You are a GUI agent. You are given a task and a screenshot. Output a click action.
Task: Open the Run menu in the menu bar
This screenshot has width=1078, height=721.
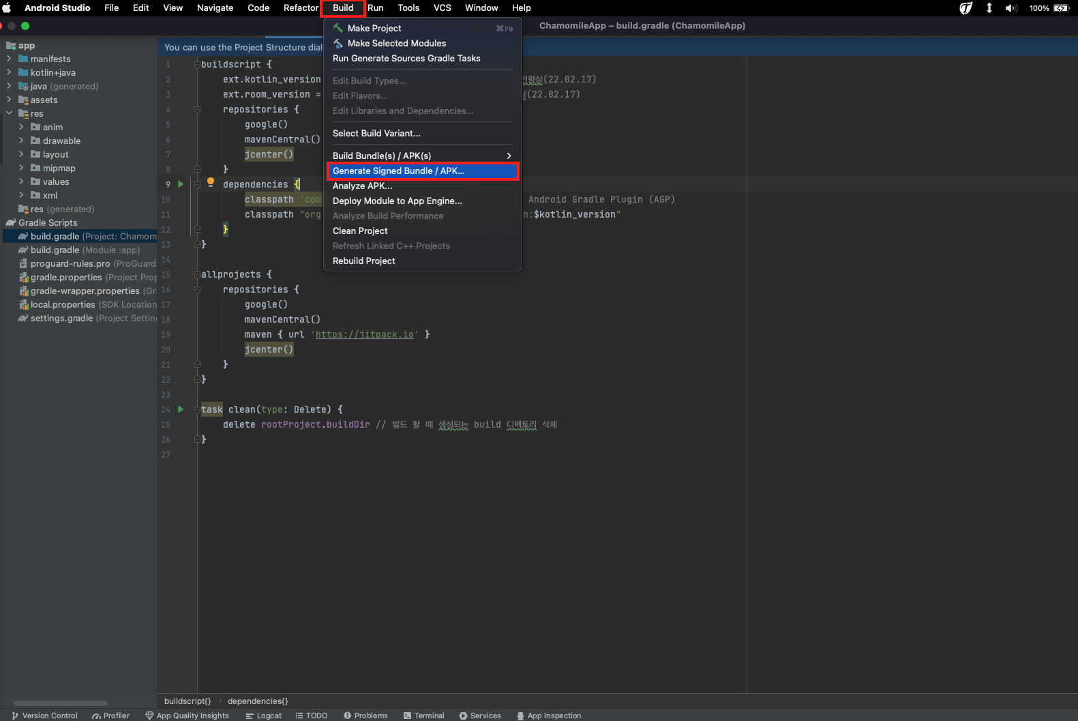375,8
